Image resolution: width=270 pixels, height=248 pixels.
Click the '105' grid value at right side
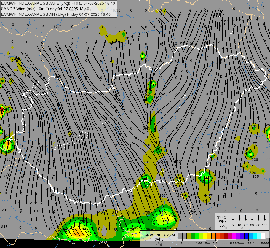click(256, 176)
